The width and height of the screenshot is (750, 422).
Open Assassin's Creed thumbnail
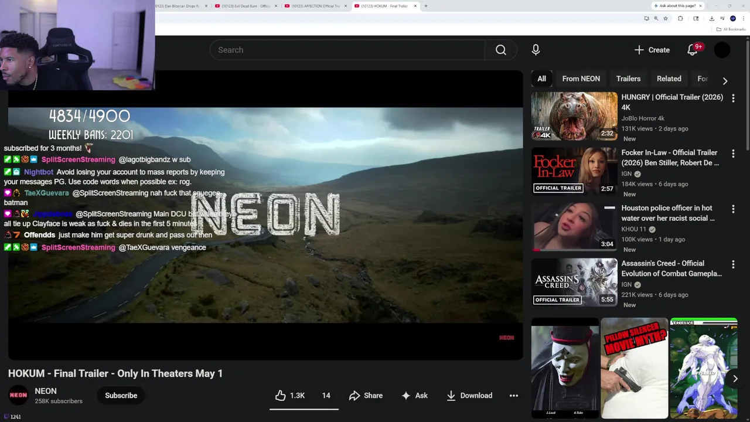pyautogui.click(x=574, y=282)
